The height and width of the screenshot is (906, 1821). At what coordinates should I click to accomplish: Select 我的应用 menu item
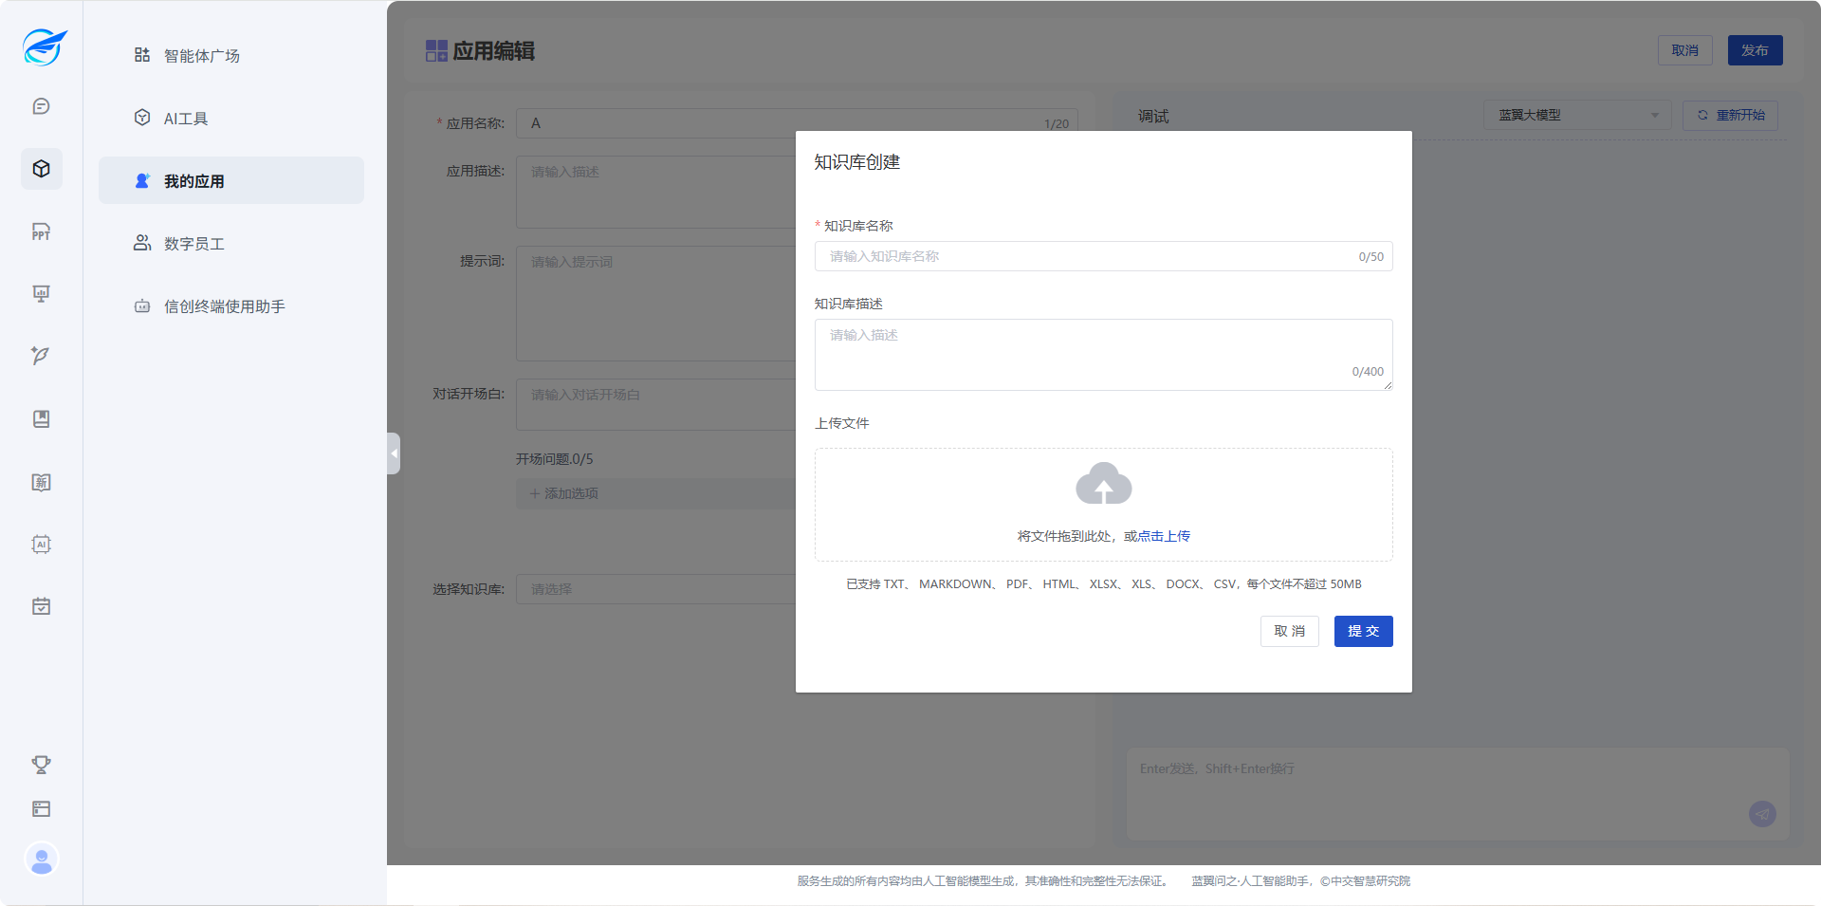[x=231, y=180]
